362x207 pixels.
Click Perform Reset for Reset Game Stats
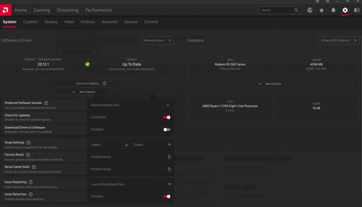point(101,169)
